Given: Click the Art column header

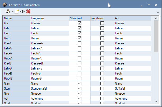Looking at the screenshot, I should pos(132,18).
